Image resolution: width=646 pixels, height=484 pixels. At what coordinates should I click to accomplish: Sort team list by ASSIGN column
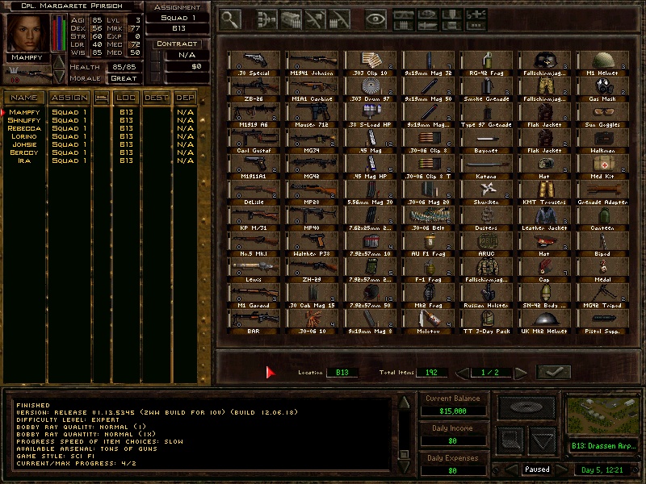point(69,98)
